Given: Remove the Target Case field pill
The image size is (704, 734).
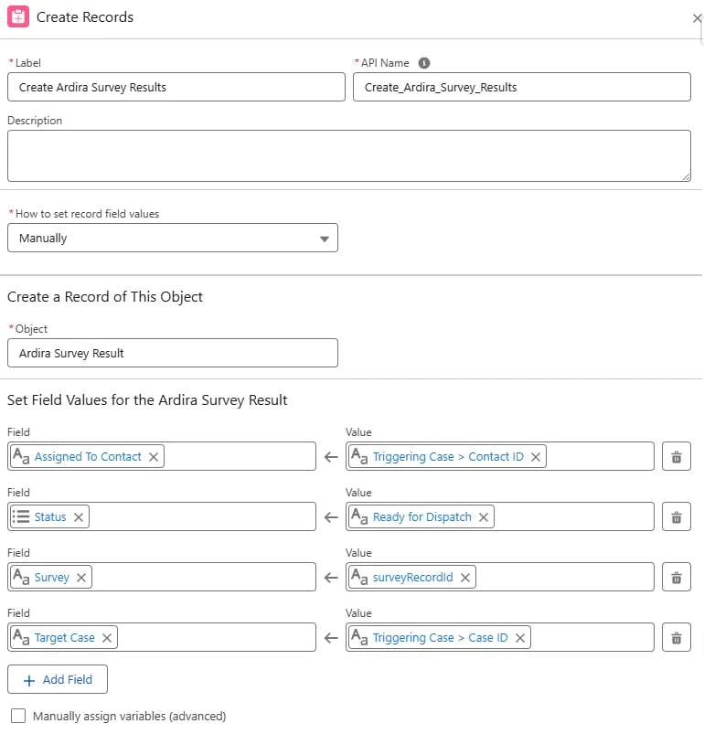Looking at the screenshot, I should click(x=107, y=638).
